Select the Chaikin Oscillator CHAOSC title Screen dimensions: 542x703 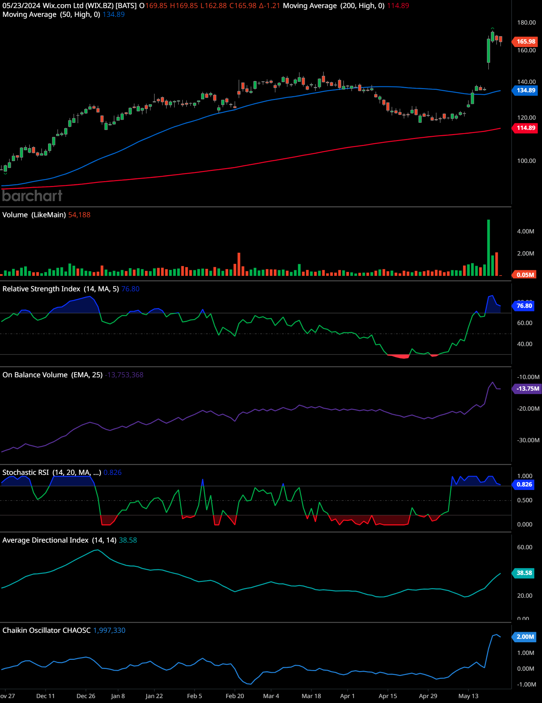pos(46,630)
